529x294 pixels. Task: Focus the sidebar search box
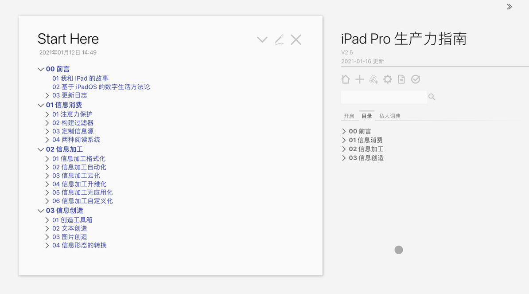384,97
